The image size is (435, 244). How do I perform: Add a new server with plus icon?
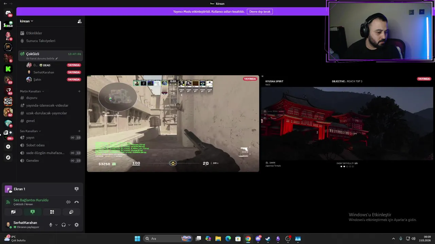tap(8, 147)
